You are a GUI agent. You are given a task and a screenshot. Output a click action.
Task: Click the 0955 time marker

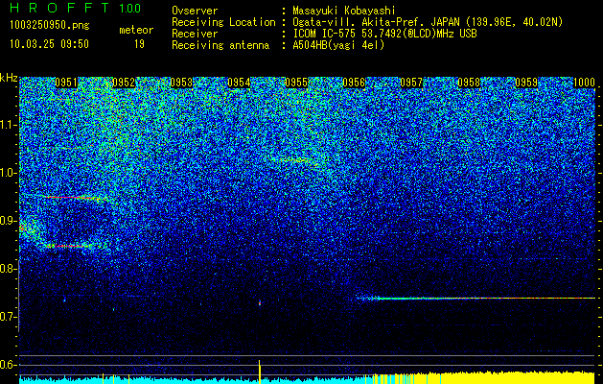point(296,83)
